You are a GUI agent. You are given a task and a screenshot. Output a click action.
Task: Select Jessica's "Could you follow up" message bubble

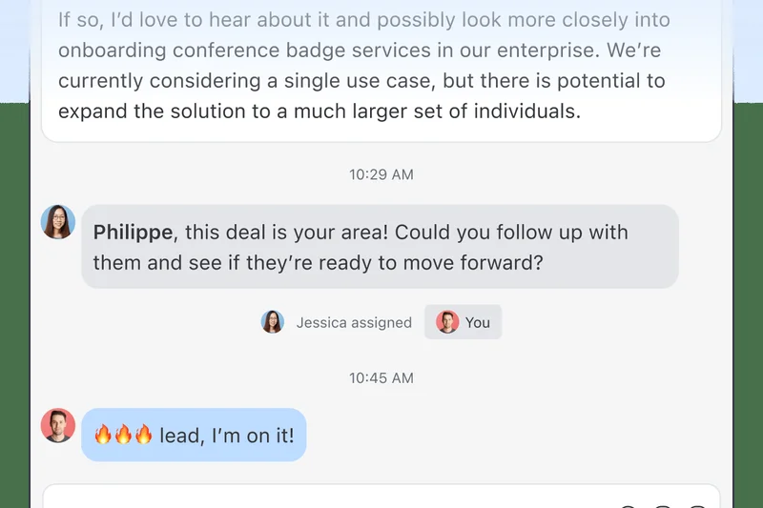pyautogui.click(x=380, y=247)
